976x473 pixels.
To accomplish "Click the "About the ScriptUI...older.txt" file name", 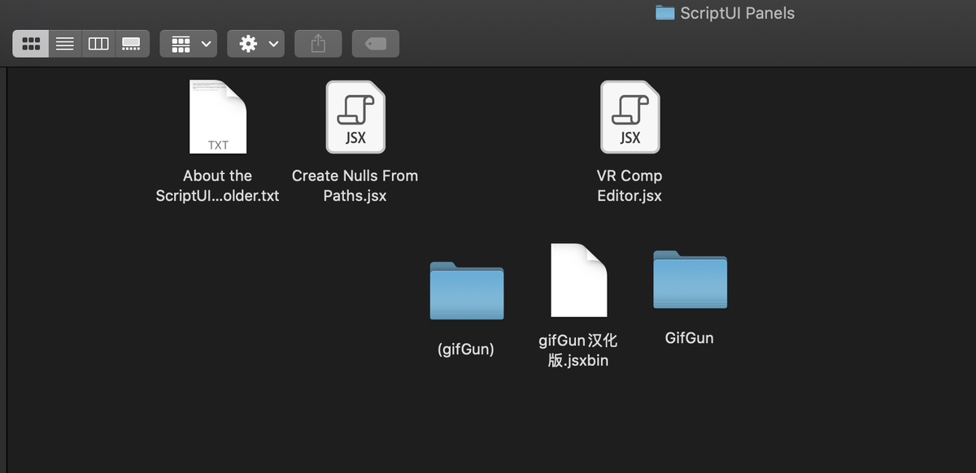I will click(x=217, y=185).
